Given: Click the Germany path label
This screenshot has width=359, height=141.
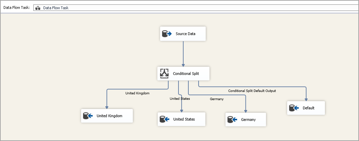Looking at the screenshot, I should (x=217, y=99).
